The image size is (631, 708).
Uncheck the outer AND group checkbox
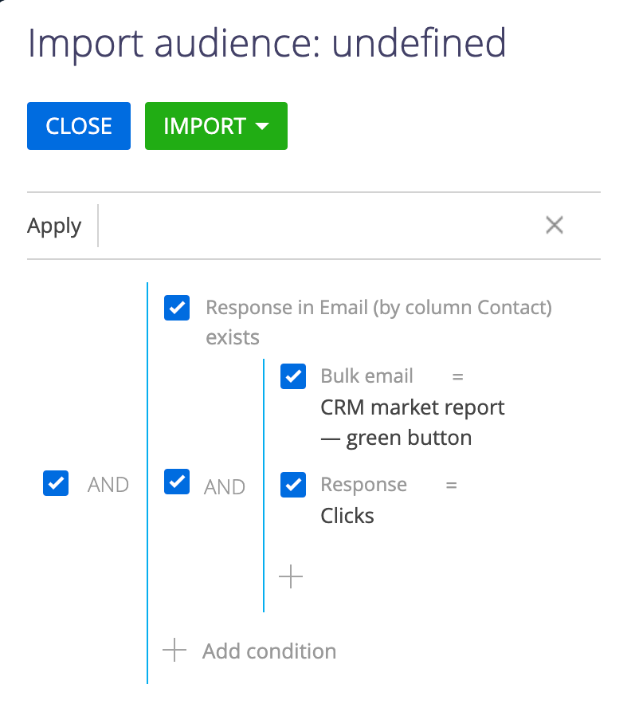coord(56,483)
